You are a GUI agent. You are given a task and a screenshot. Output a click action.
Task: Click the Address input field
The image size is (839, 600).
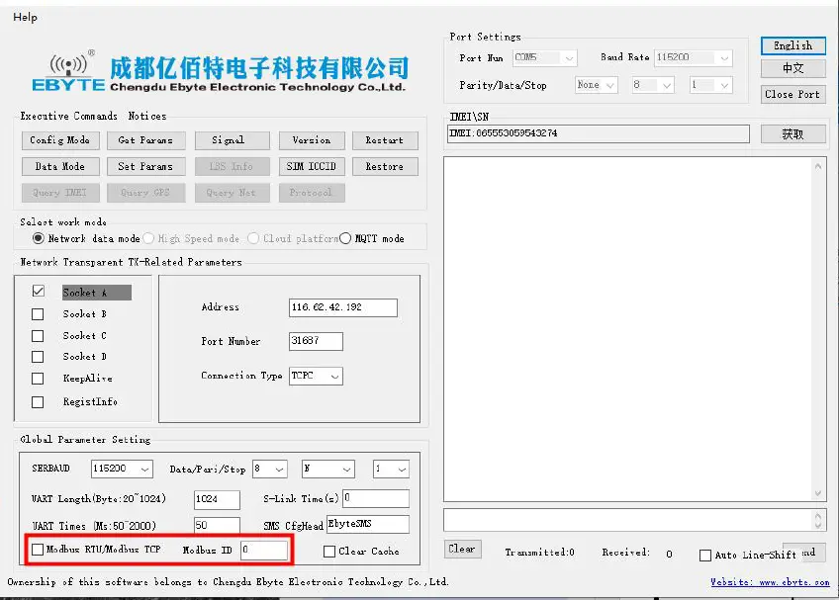pos(343,307)
